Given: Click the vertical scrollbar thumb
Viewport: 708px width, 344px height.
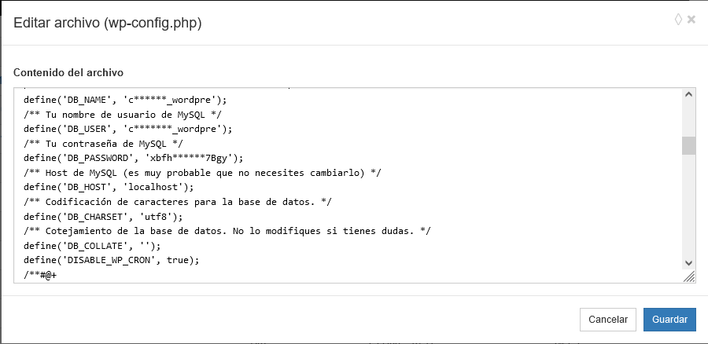Looking at the screenshot, I should pyautogui.click(x=688, y=145).
